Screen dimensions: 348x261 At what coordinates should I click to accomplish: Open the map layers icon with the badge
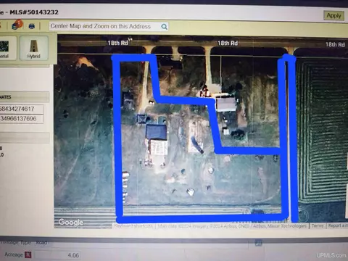pos(17,25)
